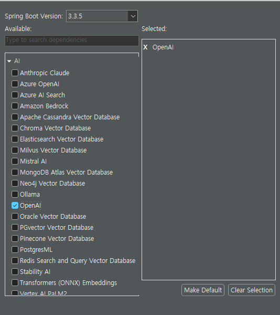Select the Amazon Bedrock checkbox
The width and height of the screenshot is (280, 315).
(x=15, y=106)
